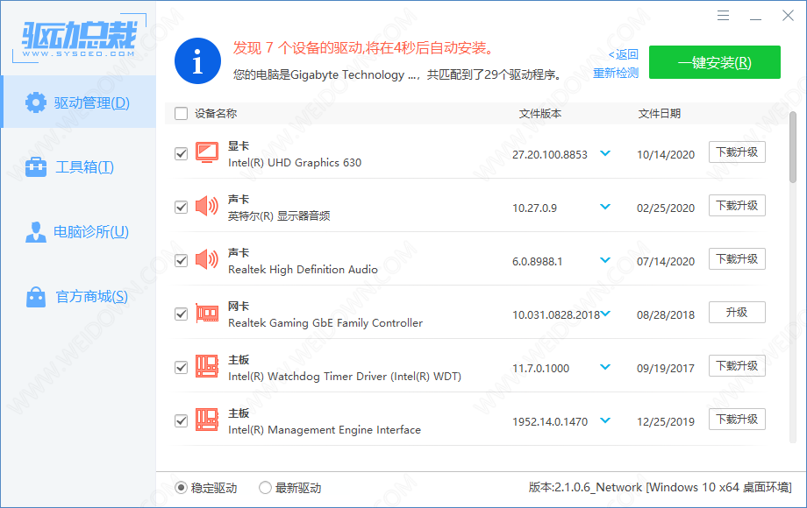Click 升级 for Realtek Gaming GbE Family Controller
This screenshot has height=508, width=807.
click(737, 313)
